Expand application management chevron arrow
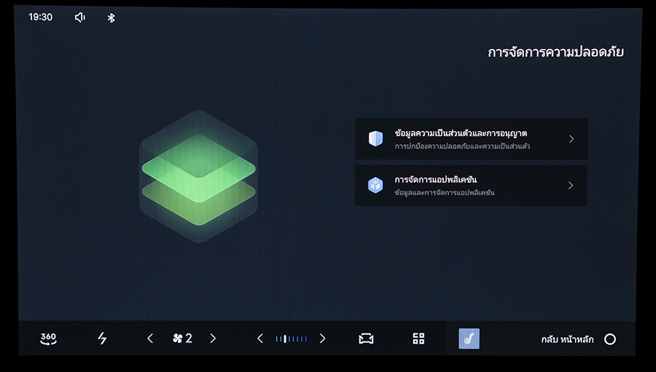The image size is (656, 372). coord(571,186)
